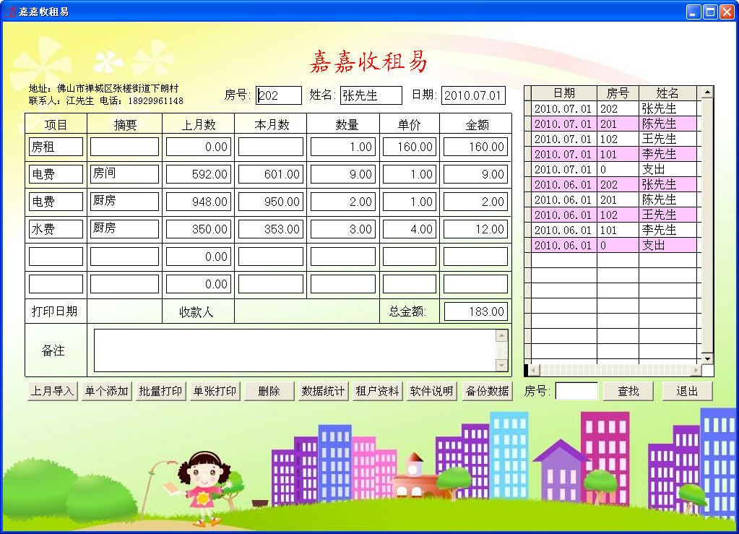739x534 pixels.
Task: Click 单价 field showing 4.00
Action: (x=410, y=228)
